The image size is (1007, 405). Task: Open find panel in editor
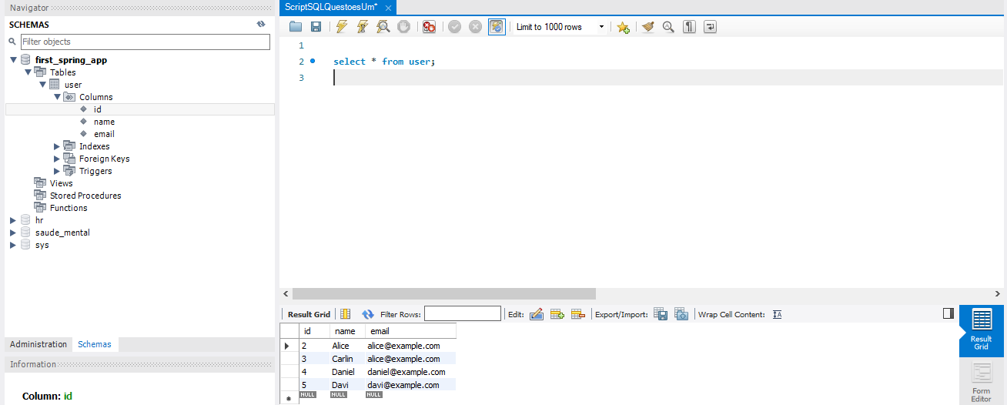point(668,26)
